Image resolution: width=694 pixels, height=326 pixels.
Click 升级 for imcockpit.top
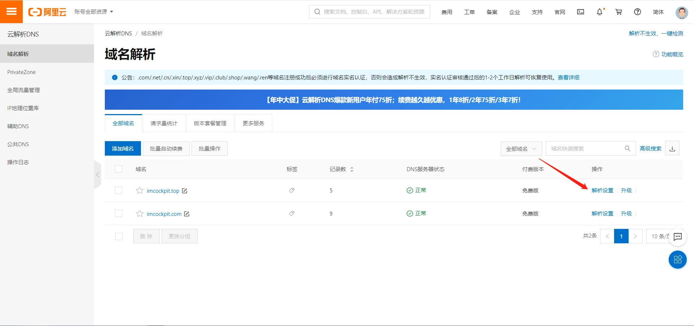tap(626, 190)
